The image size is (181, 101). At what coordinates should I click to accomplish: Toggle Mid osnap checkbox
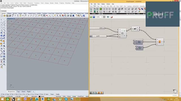click(x=15, y=94)
